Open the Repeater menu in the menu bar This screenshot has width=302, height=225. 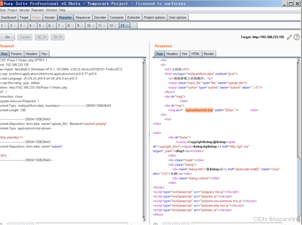(38, 10)
